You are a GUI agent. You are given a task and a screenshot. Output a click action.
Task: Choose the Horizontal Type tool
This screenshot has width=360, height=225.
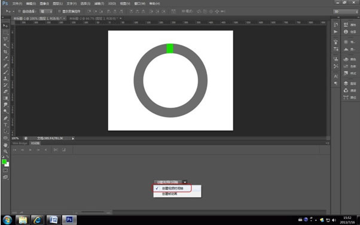5,125
